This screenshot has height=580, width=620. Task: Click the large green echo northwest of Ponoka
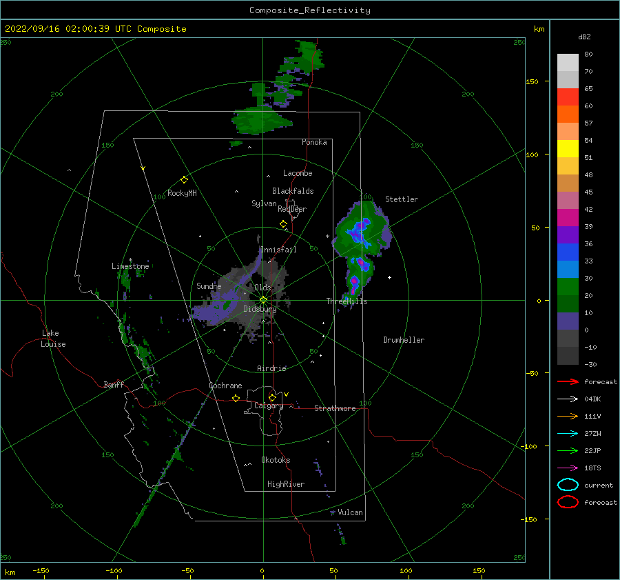coord(261,120)
